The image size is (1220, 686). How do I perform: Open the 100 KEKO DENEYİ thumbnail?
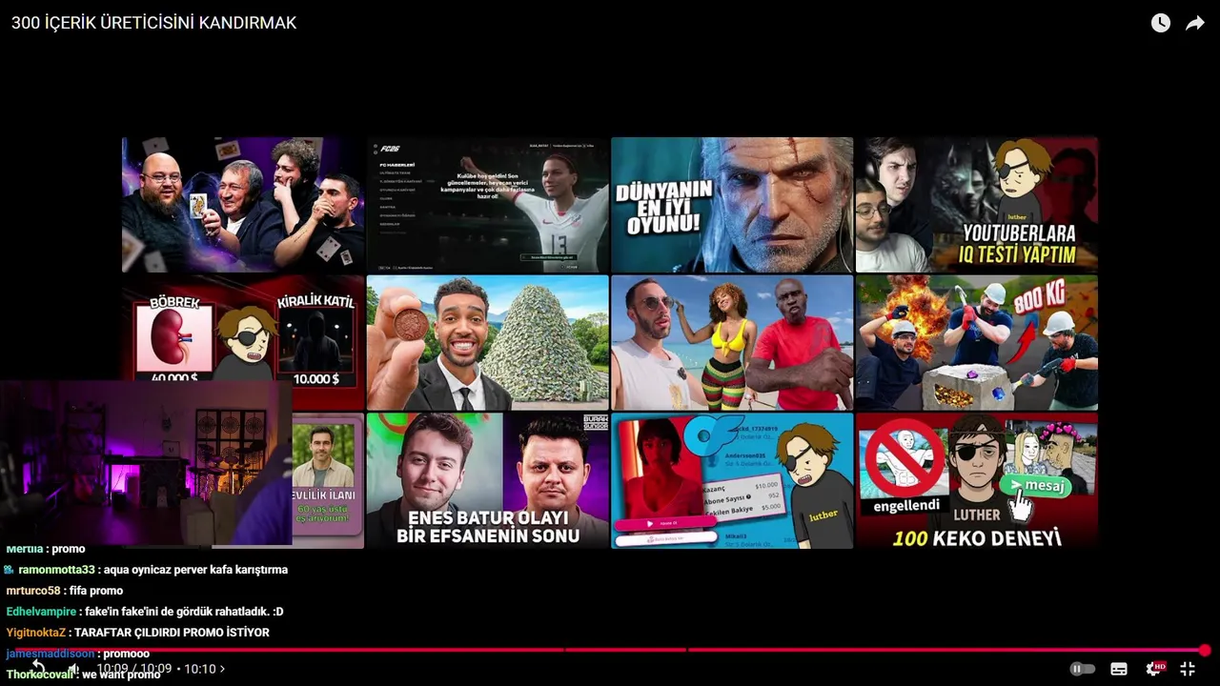(977, 480)
